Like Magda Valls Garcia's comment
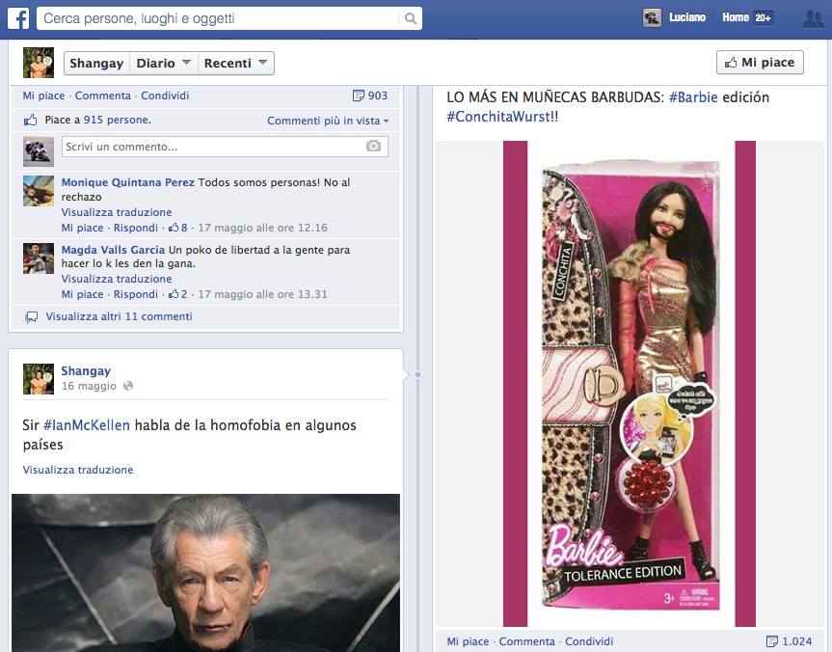Viewport: 832px width, 652px height. [82, 294]
